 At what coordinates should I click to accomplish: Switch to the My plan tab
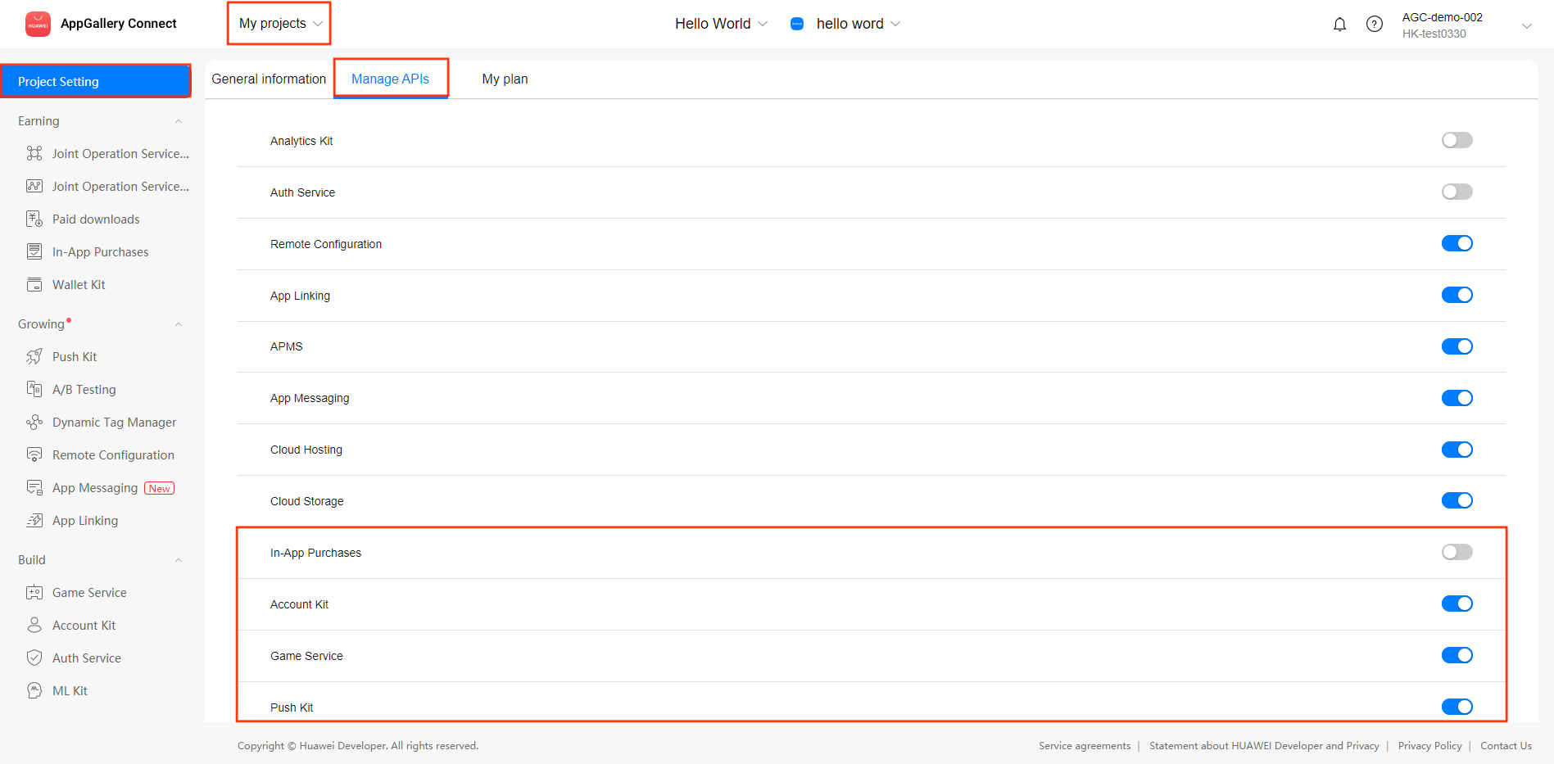(505, 79)
